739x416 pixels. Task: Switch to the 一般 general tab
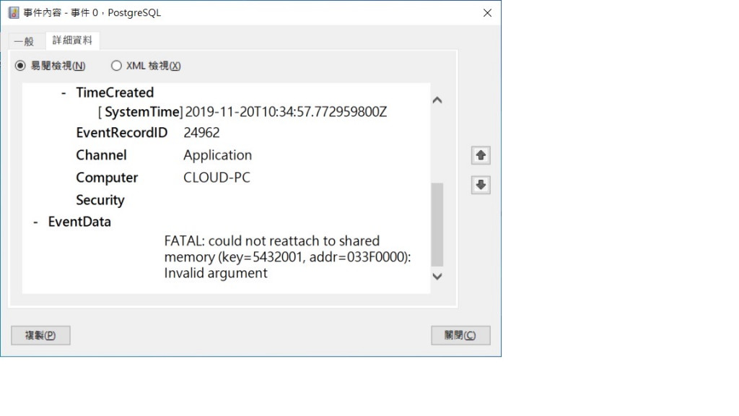pyautogui.click(x=24, y=41)
